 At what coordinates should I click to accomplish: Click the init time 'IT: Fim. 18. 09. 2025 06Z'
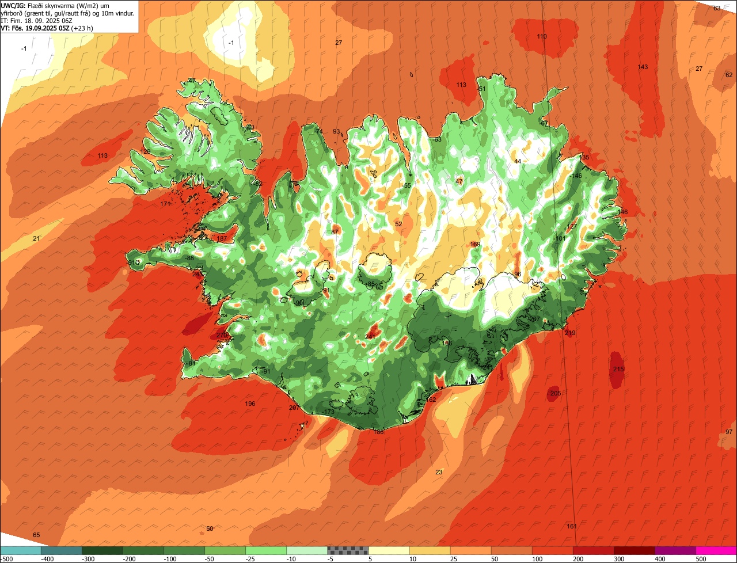pos(37,20)
